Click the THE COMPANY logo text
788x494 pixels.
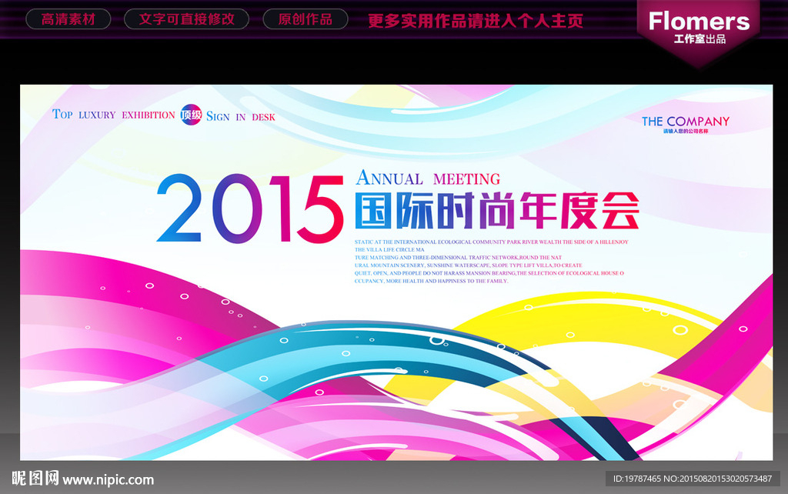click(x=686, y=121)
